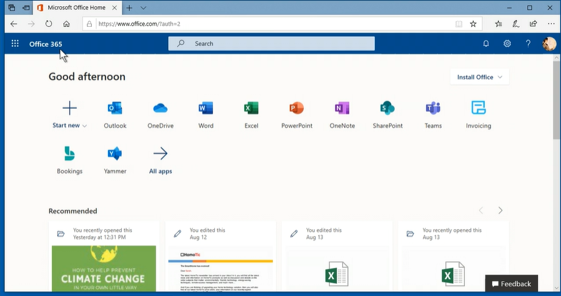Image resolution: width=561 pixels, height=296 pixels.
Task: Click the browser address bar URL
Action: pos(139,24)
